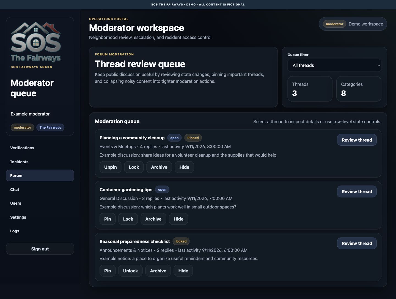This screenshot has height=299, width=396.
Task: Lock the Container gardening tips thread
Action: [128, 219]
